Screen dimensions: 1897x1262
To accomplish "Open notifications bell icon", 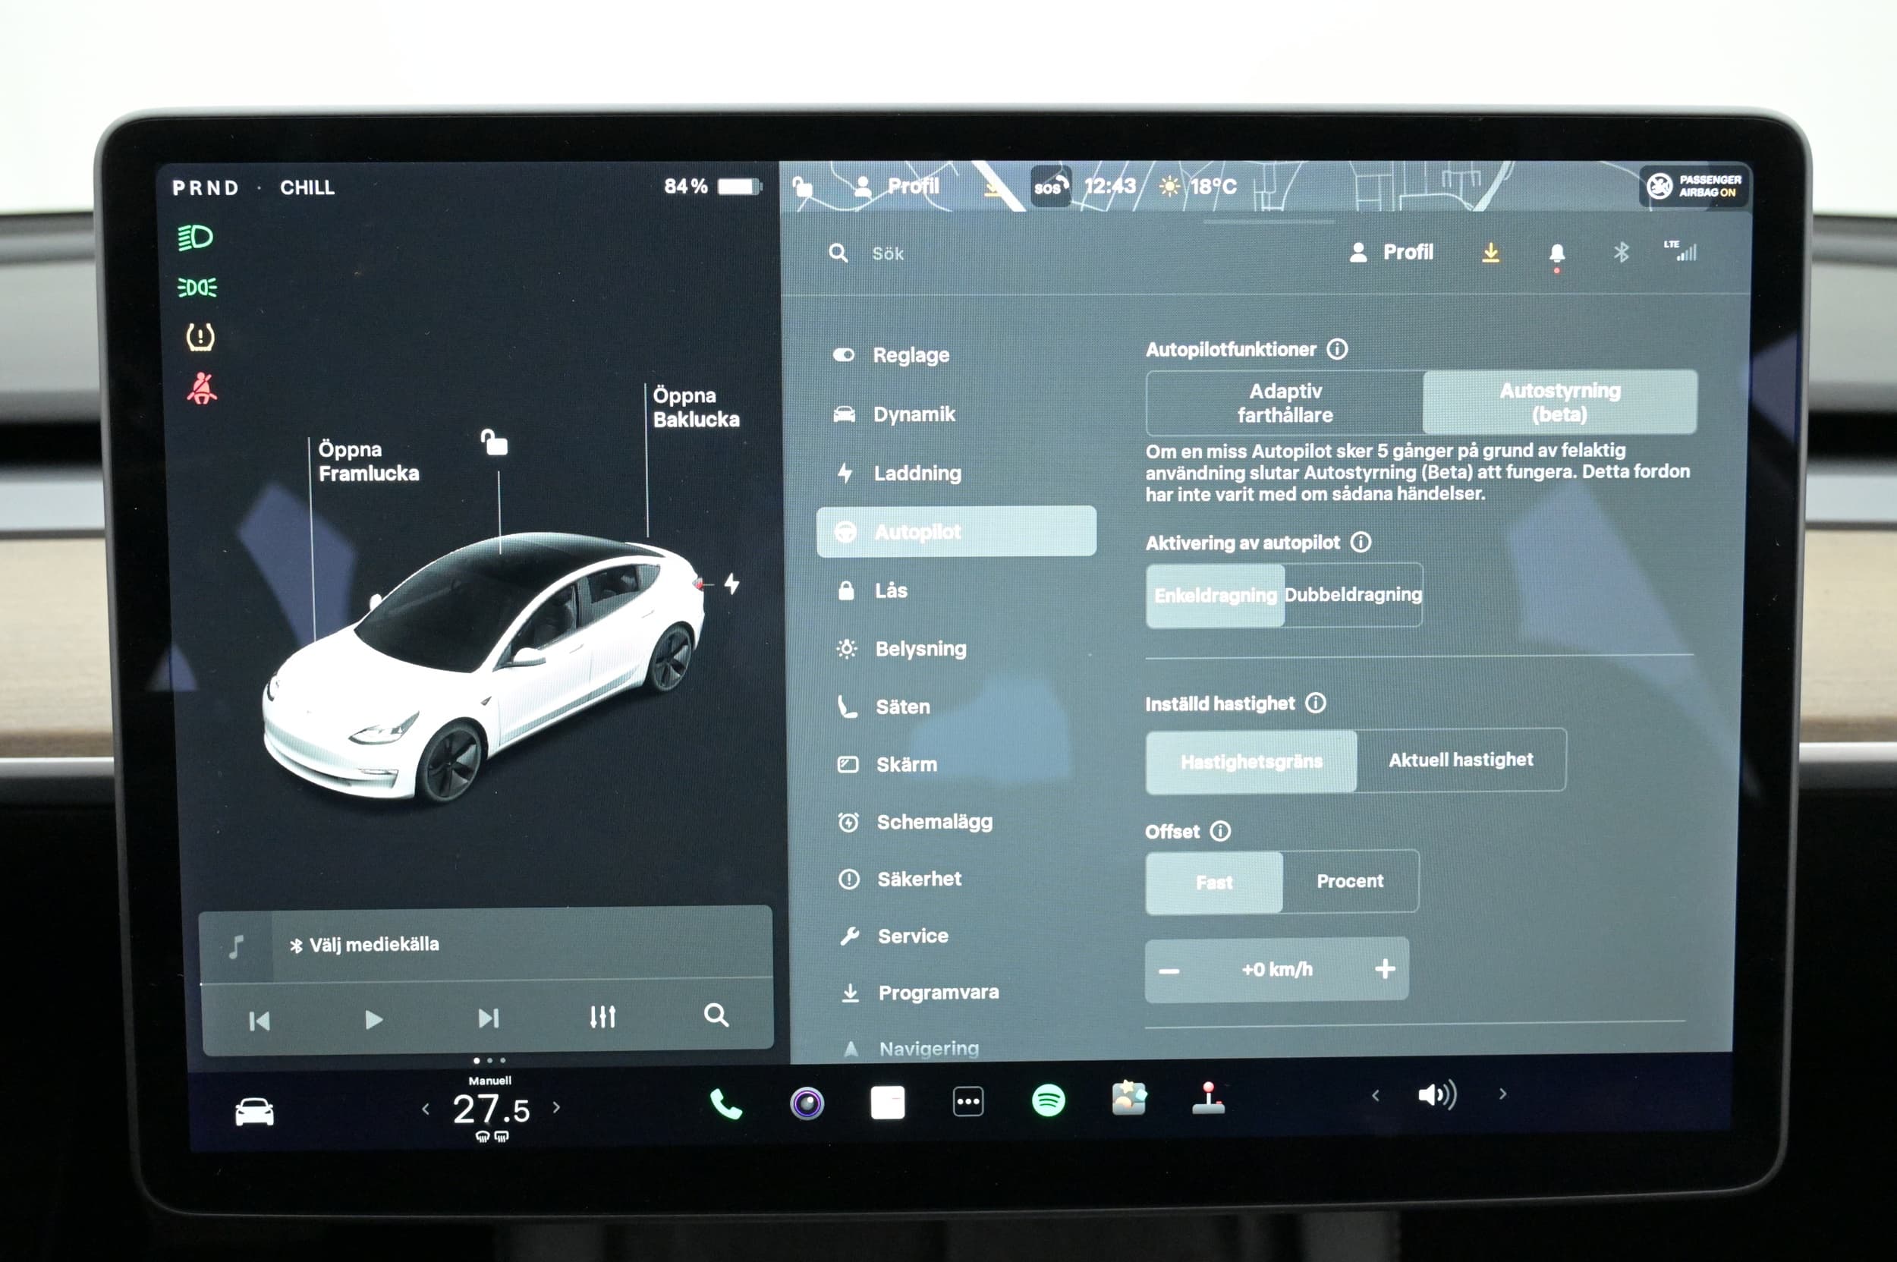I will point(1556,254).
